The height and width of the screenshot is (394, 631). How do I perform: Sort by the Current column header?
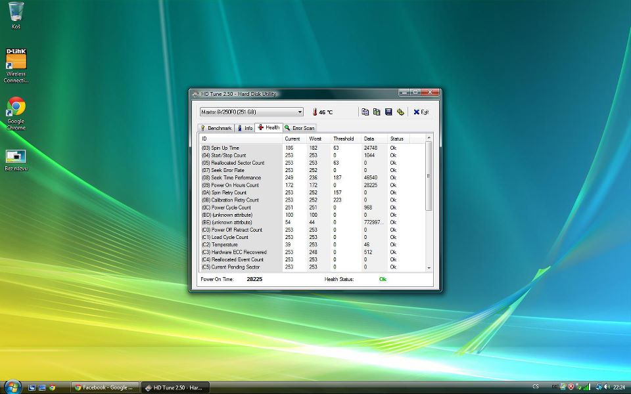[x=294, y=139]
